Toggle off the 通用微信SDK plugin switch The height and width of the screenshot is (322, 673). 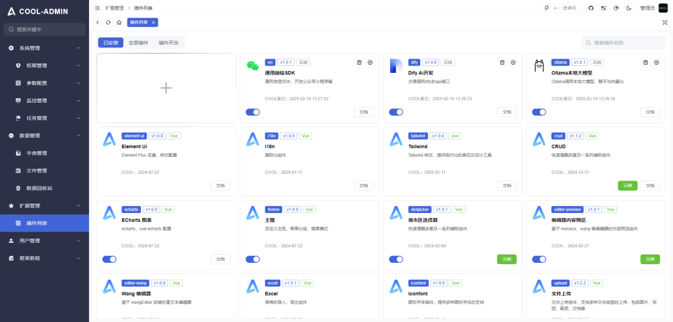pos(252,112)
